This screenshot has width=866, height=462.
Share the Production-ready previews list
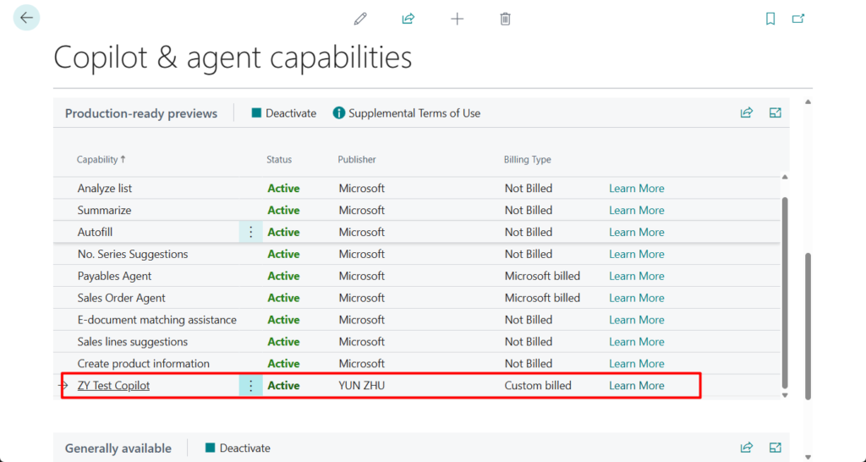click(746, 113)
